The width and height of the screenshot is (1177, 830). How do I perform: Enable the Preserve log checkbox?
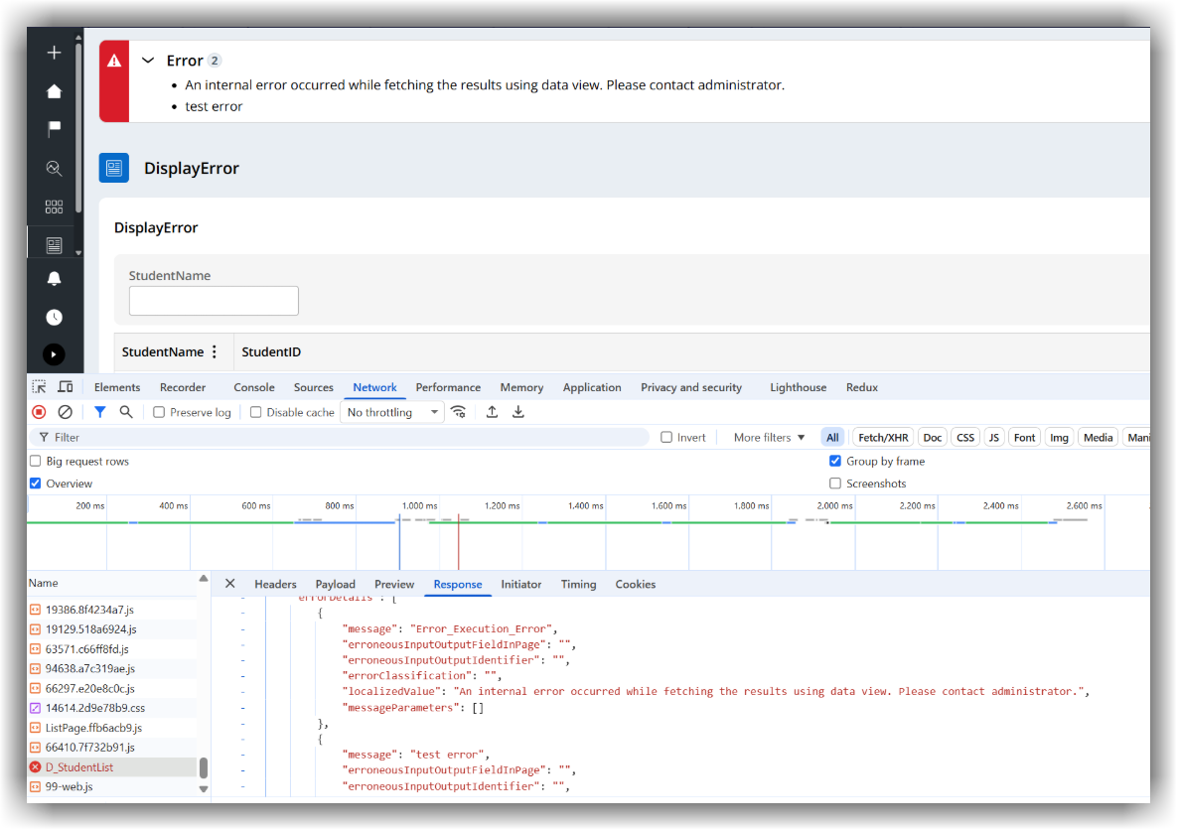click(x=159, y=411)
